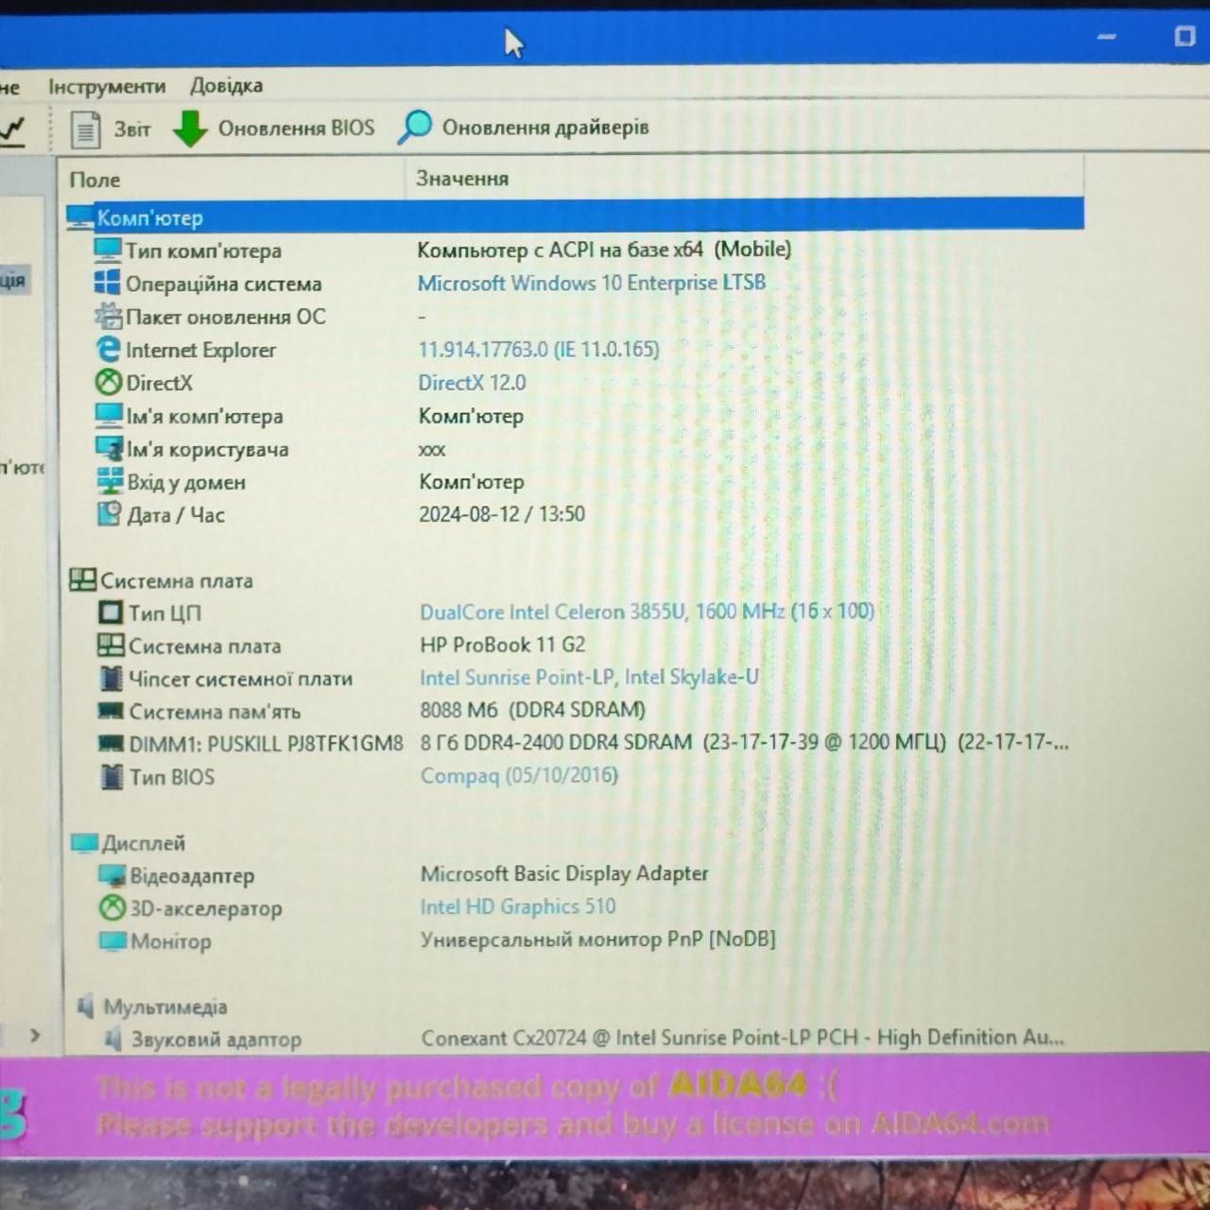Click the magnifier icon for Оновлення драйверів
The width and height of the screenshot is (1210, 1210).
click(x=414, y=128)
